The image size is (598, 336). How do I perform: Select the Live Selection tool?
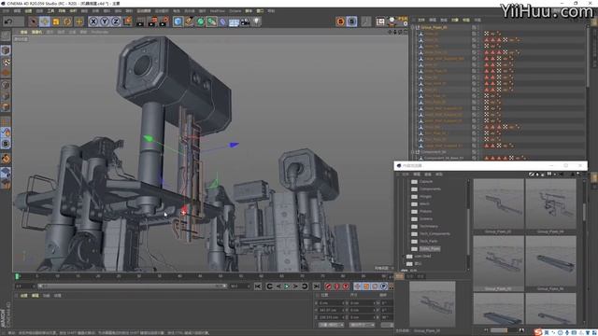pyautogui.click(x=34, y=21)
